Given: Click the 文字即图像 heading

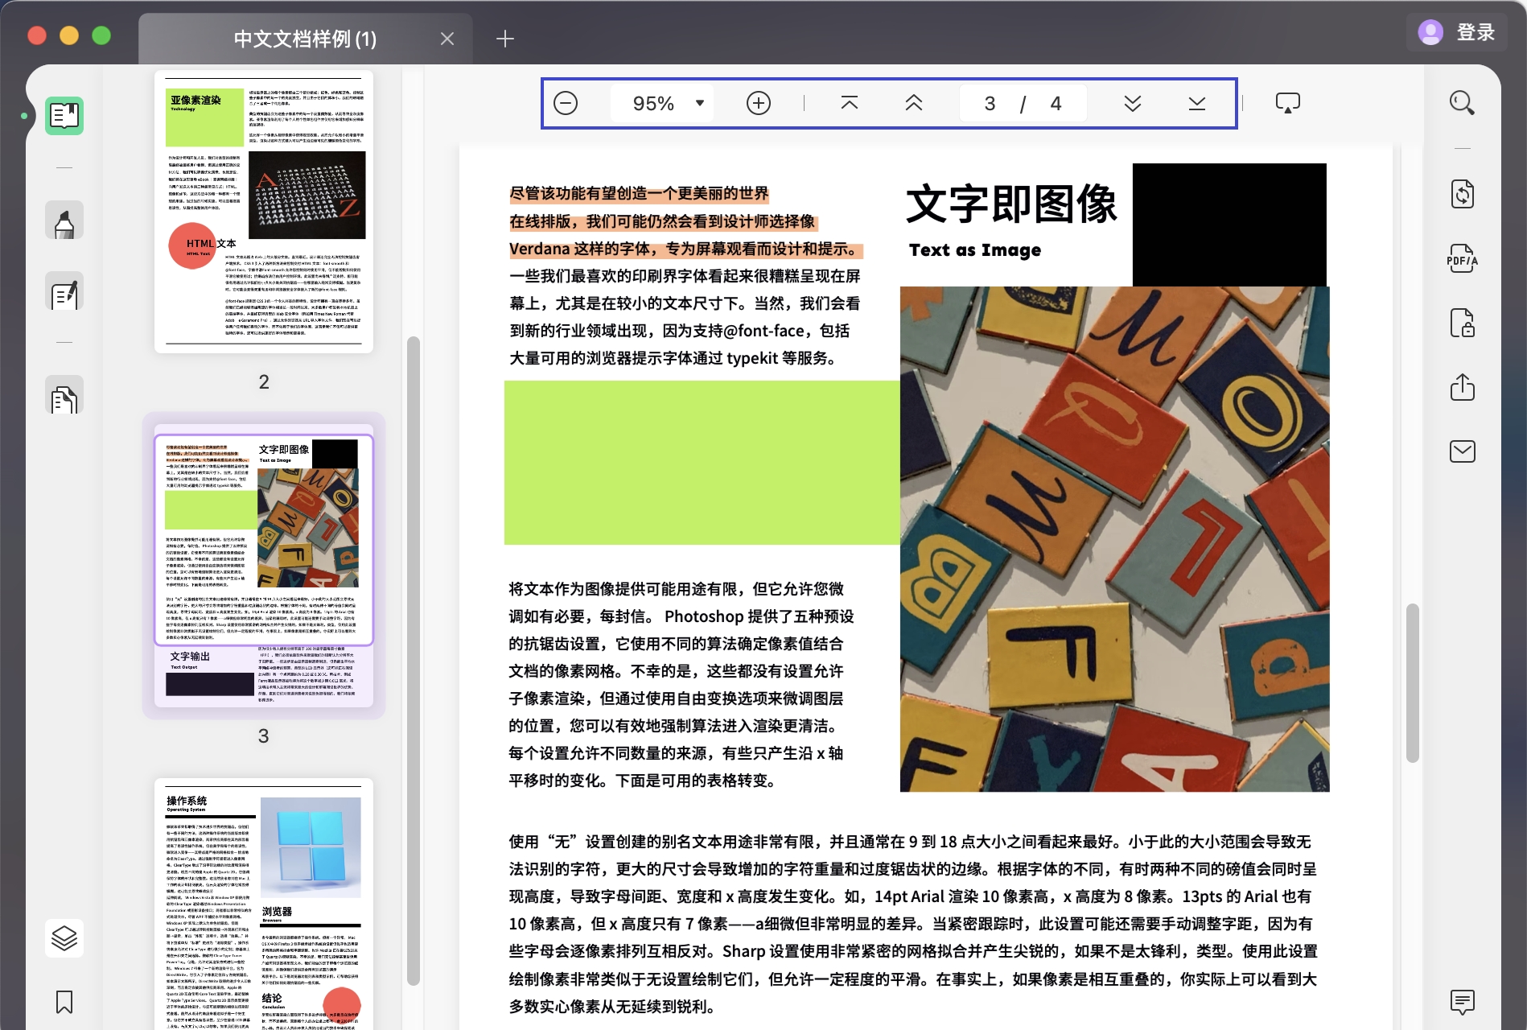Looking at the screenshot, I should [x=1011, y=204].
